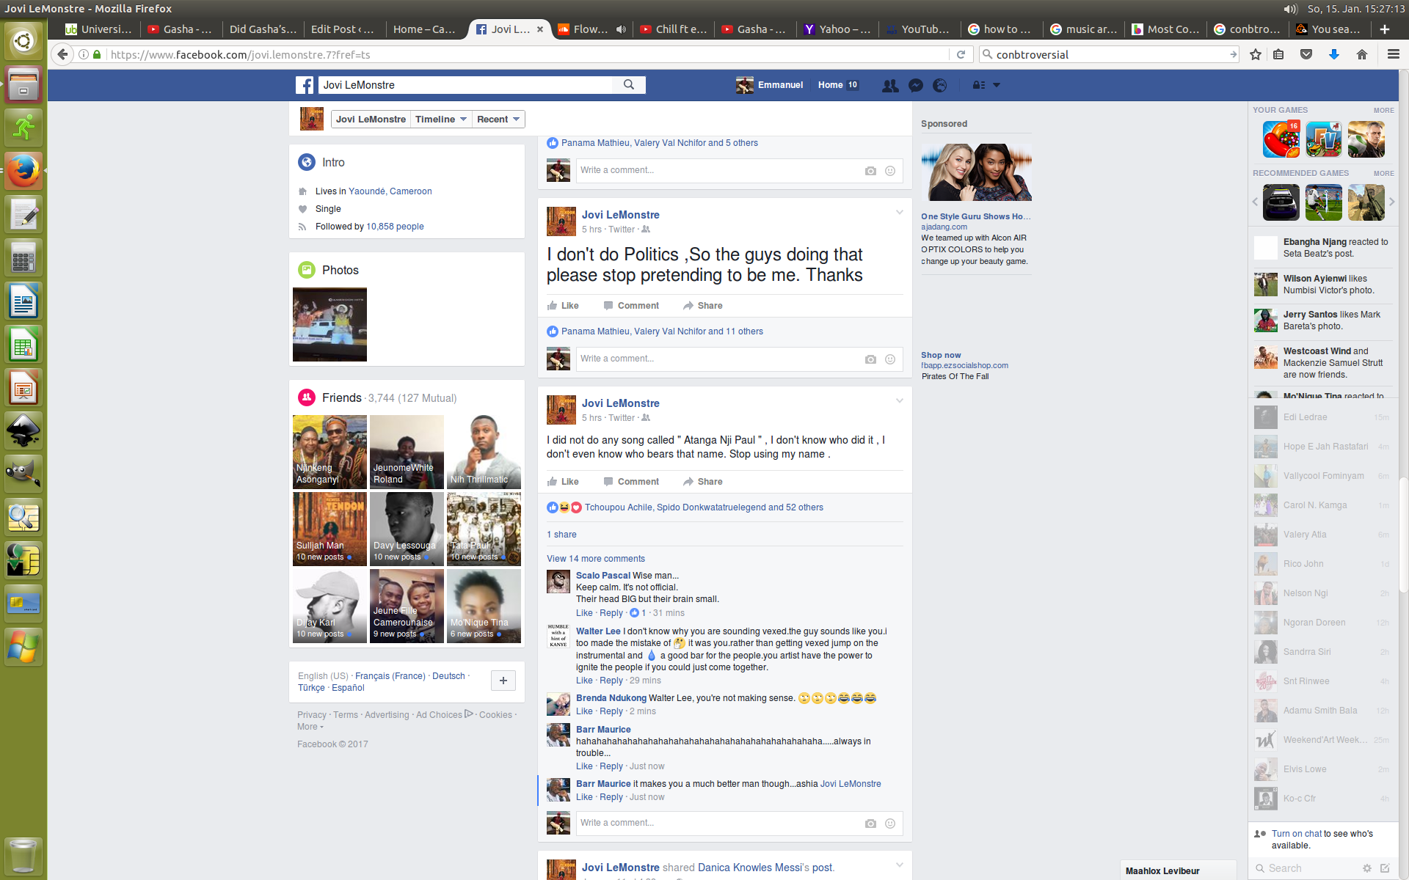Click the Facebook search magnifier button
Image resolution: width=1409 pixels, height=880 pixels.
point(629,85)
